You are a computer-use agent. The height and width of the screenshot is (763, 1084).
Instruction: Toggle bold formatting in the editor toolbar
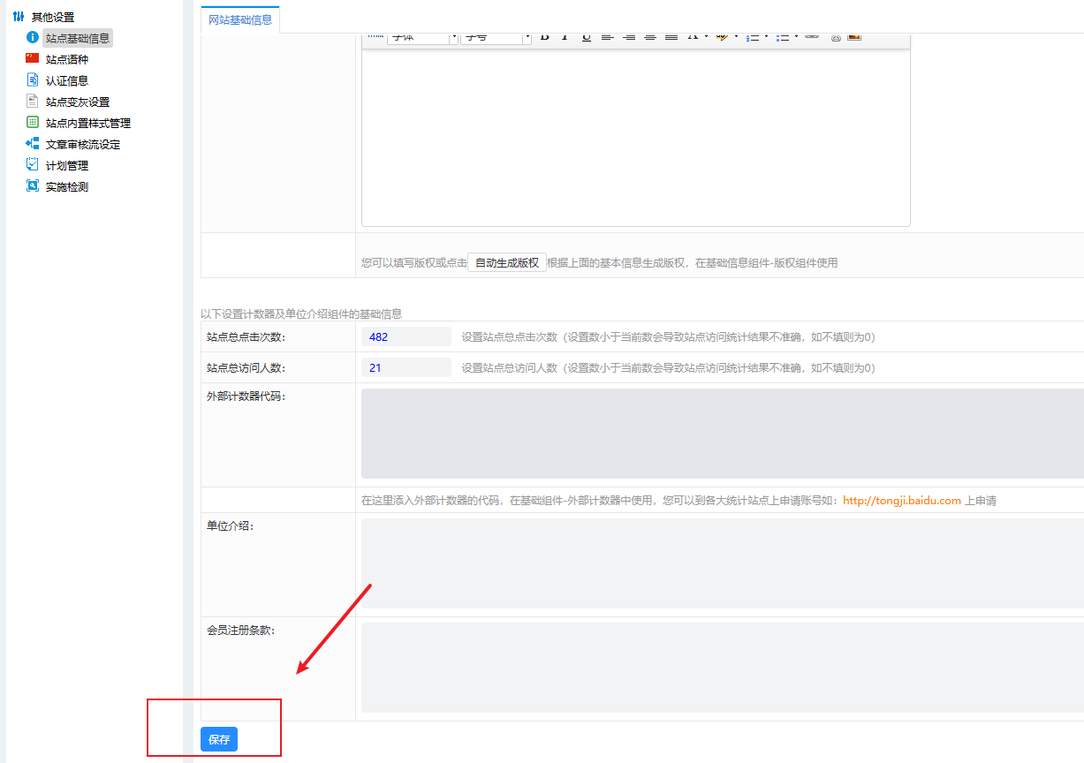(x=544, y=37)
